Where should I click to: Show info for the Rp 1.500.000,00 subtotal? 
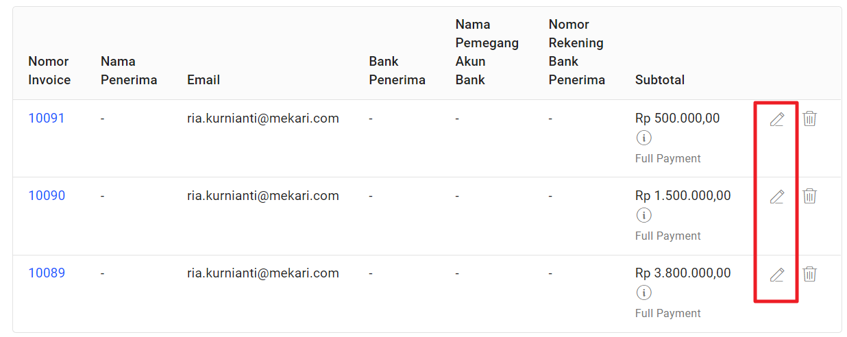(643, 215)
